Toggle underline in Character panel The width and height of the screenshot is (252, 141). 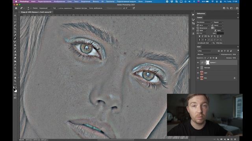tap(218, 36)
